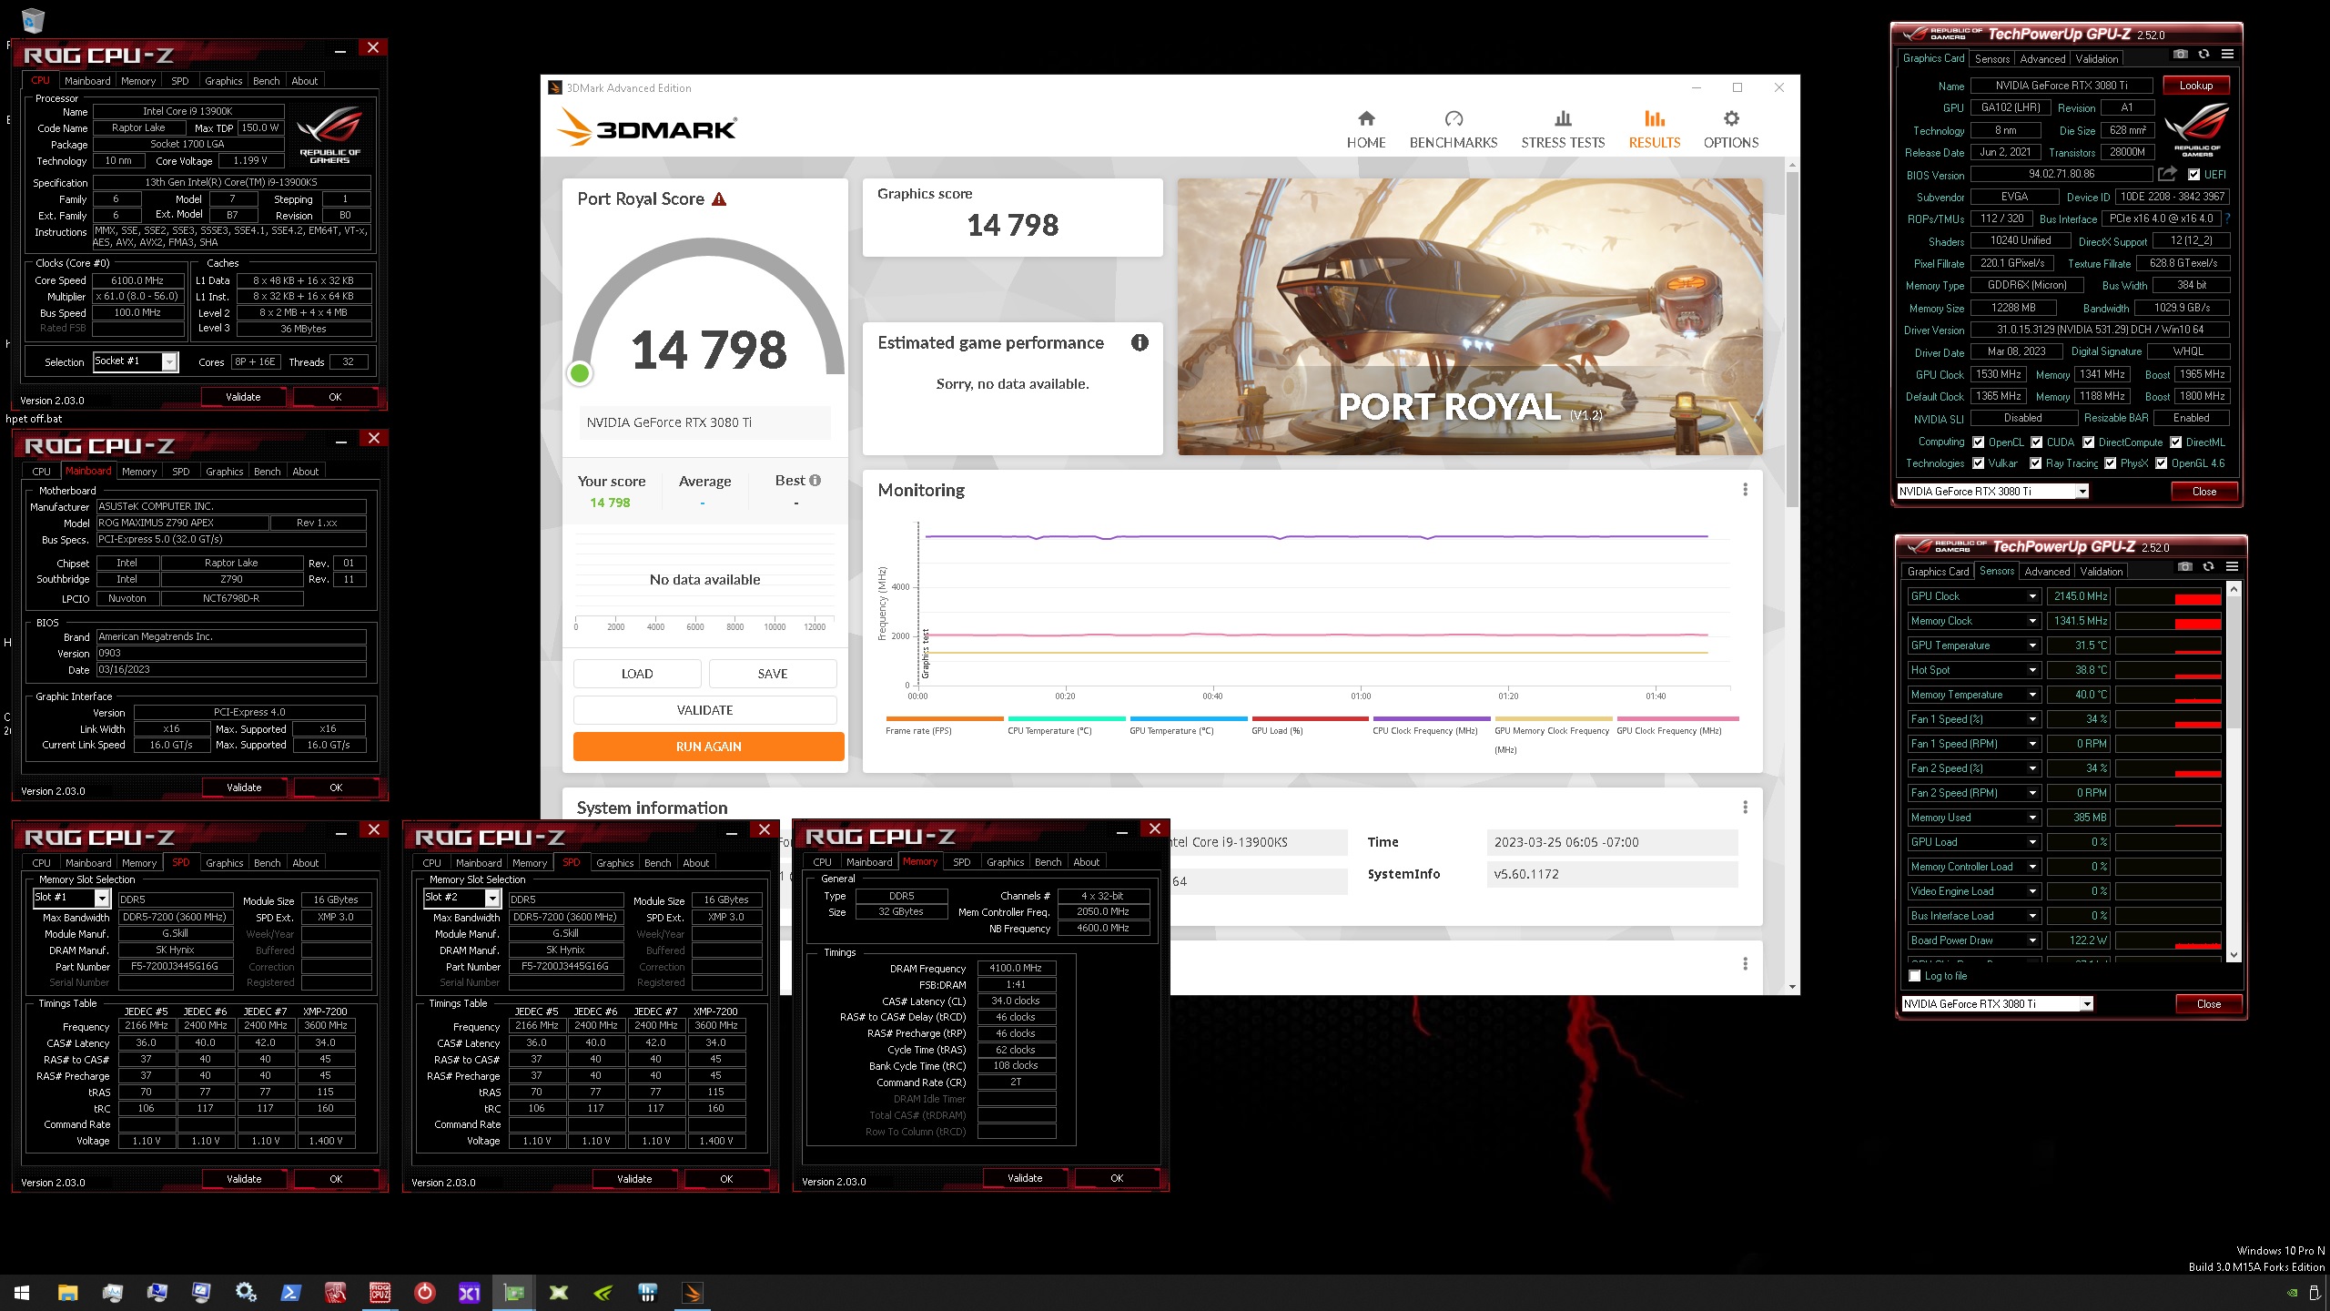Image resolution: width=2330 pixels, height=1311 pixels.
Task: Click 3DMark vertical scrollbar
Action: point(1792,339)
